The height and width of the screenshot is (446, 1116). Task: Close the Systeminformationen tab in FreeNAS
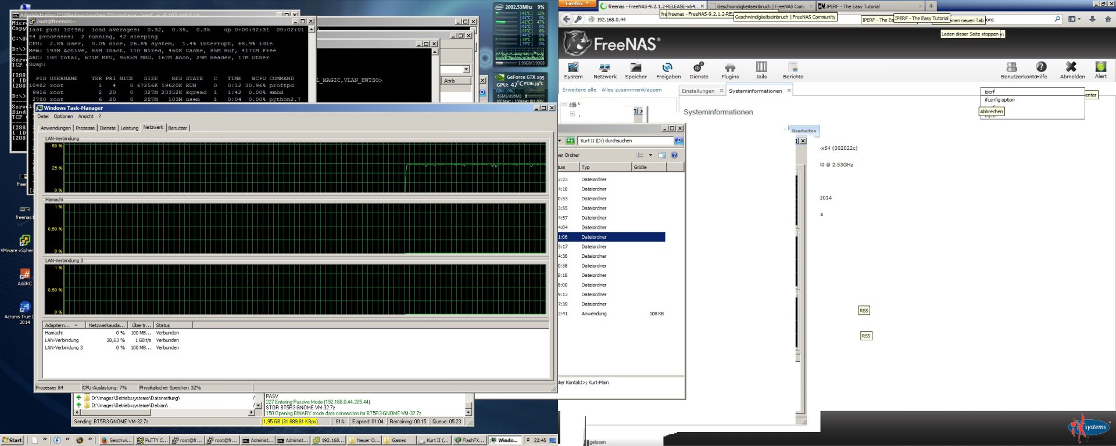[x=789, y=90]
